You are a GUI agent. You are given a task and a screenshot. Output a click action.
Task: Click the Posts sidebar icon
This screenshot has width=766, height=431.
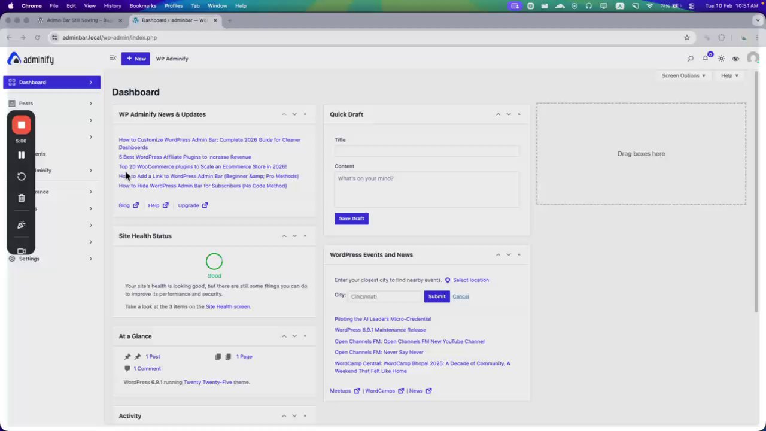click(12, 103)
